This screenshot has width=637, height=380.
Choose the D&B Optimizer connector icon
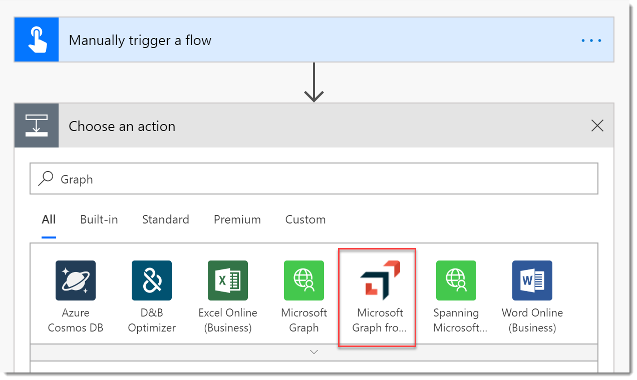152,280
